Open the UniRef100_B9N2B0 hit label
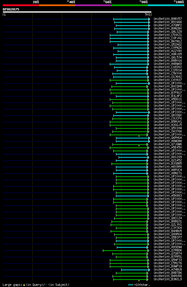Image resolution: width=187 pixels, height=287 pixels. (168, 29)
